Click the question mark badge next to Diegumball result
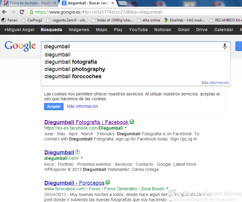 (x=77, y=152)
